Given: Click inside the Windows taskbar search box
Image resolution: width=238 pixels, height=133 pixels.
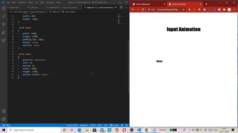Looking at the screenshot, I should click(x=34, y=130).
